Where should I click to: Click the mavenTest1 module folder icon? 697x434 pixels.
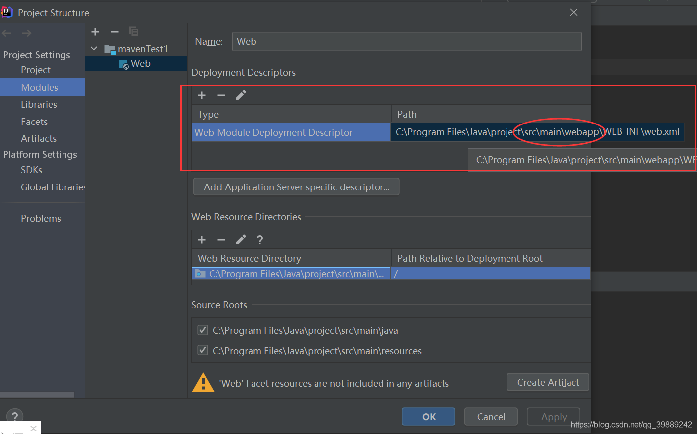[110, 49]
